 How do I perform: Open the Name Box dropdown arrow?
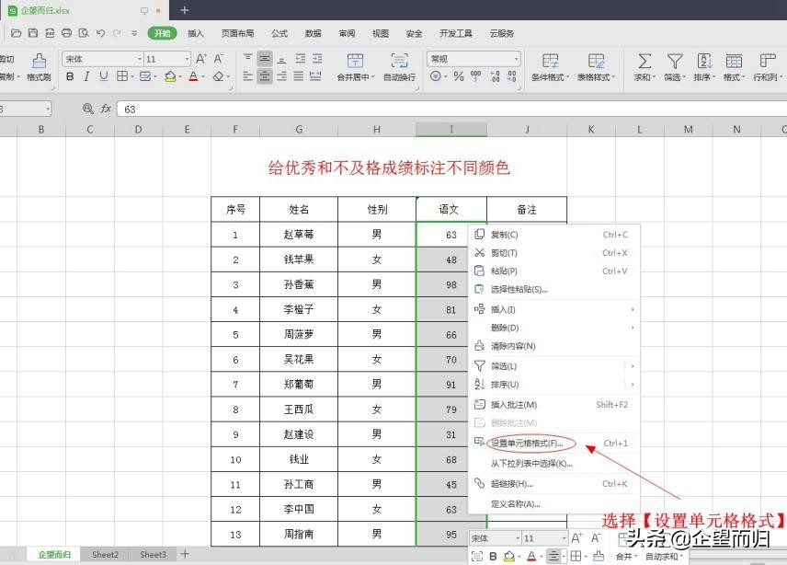pos(48,109)
